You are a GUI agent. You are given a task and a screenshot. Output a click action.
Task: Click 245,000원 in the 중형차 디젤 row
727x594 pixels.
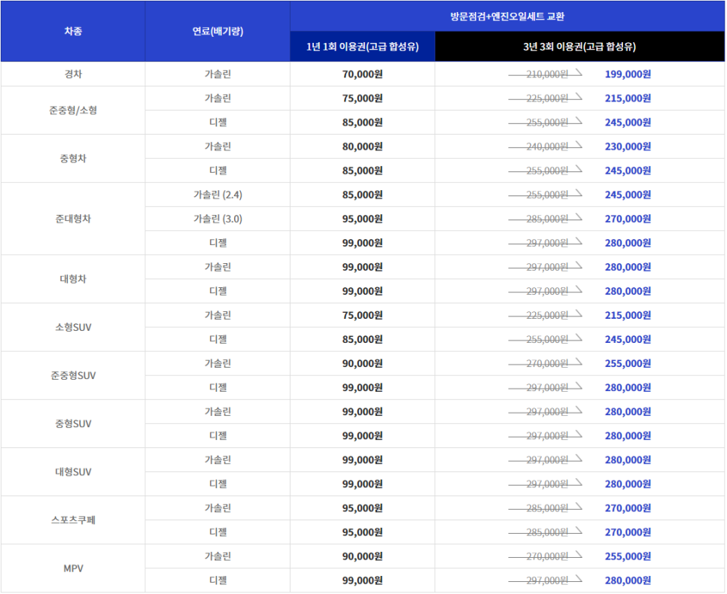point(628,171)
